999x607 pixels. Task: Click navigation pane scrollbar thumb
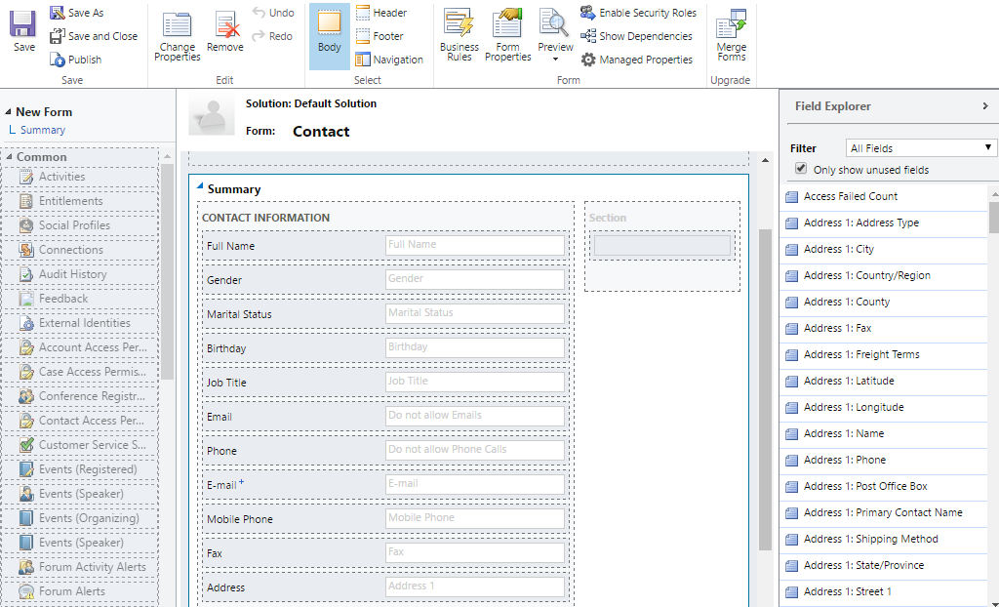(167, 271)
